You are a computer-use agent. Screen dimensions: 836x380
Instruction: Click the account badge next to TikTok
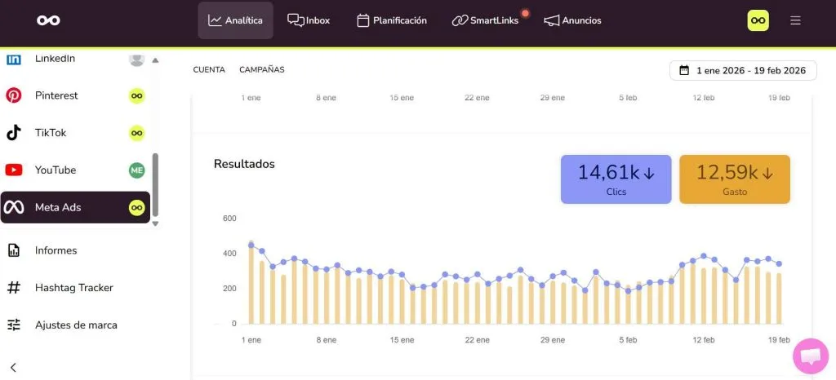click(x=136, y=133)
